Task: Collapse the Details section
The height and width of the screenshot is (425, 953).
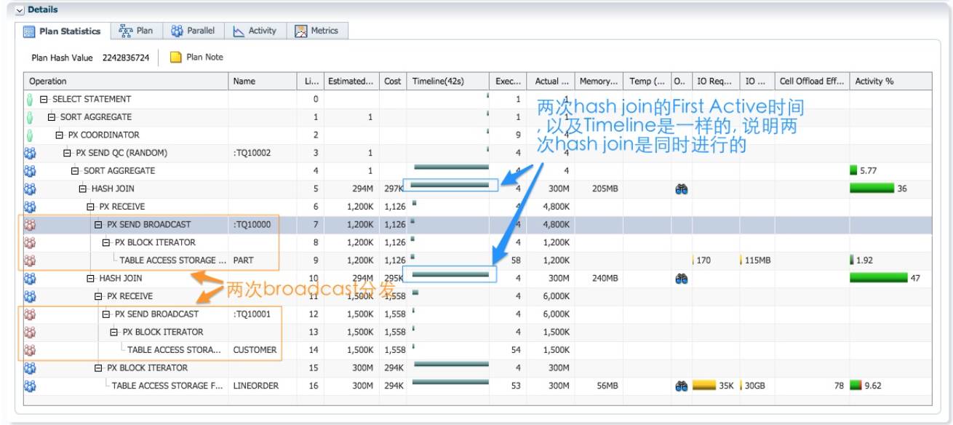Action: pos(20,10)
